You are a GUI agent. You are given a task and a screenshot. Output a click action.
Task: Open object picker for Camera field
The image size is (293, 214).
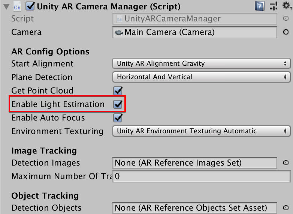point(286,32)
